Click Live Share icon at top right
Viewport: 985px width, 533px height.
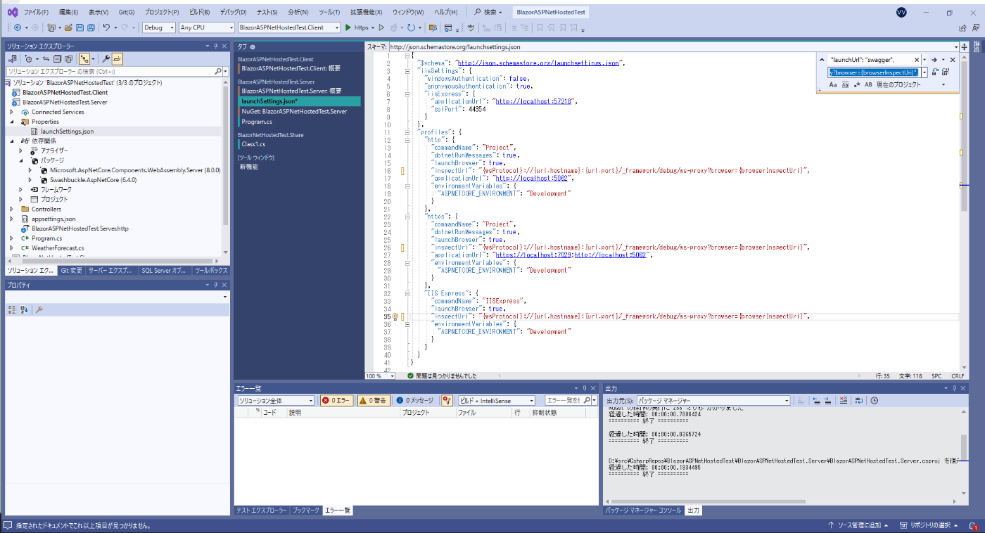pos(963,28)
